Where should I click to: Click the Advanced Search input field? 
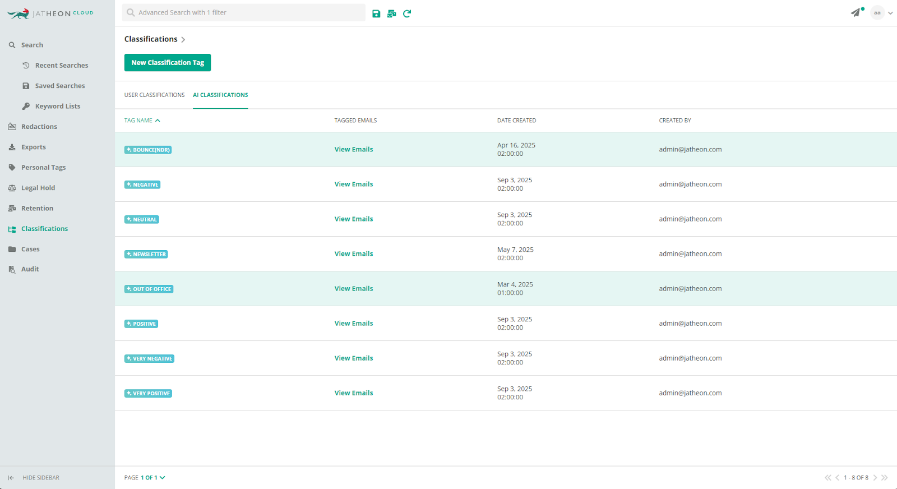coord(244,13)
